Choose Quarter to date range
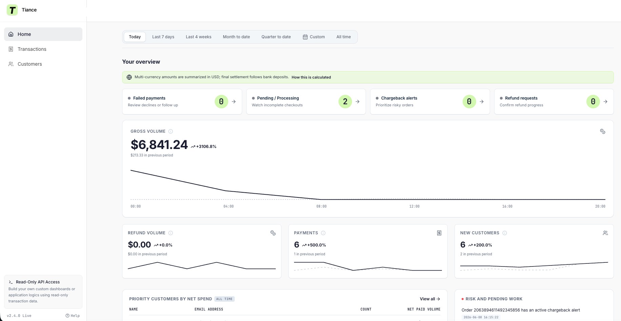Image resolution: width=621 pixels, height=321 pixels. pyautogui.click(x=276, y=37)
